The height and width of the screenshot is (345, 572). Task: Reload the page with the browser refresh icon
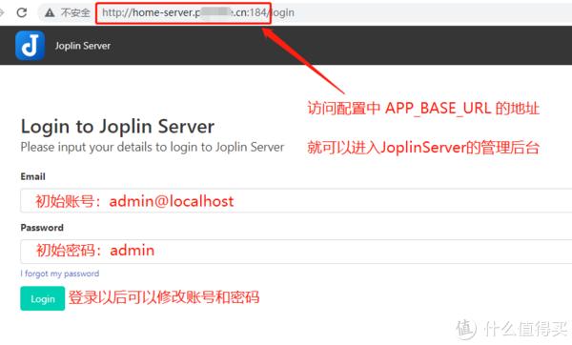tap(22, 12)
